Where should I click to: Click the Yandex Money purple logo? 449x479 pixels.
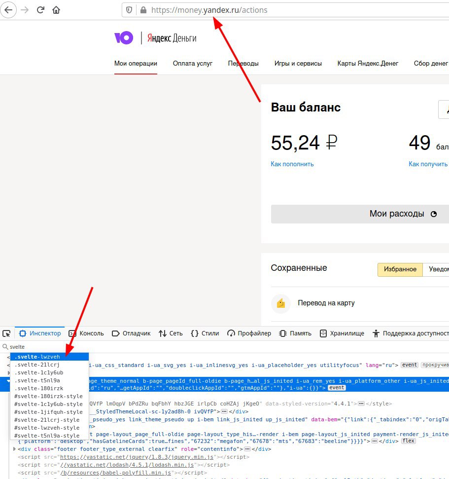tap(124, 38)
